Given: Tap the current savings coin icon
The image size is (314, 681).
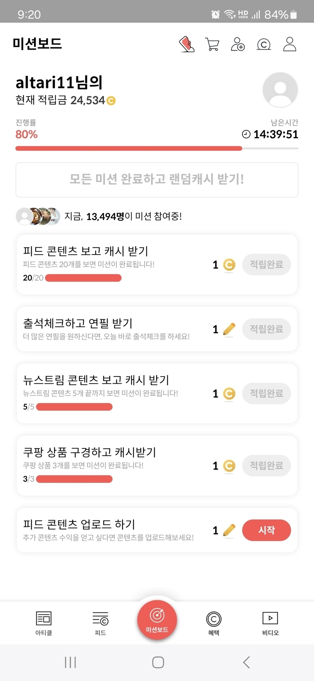Looking at the screenshot, I should tap(111, 101).
